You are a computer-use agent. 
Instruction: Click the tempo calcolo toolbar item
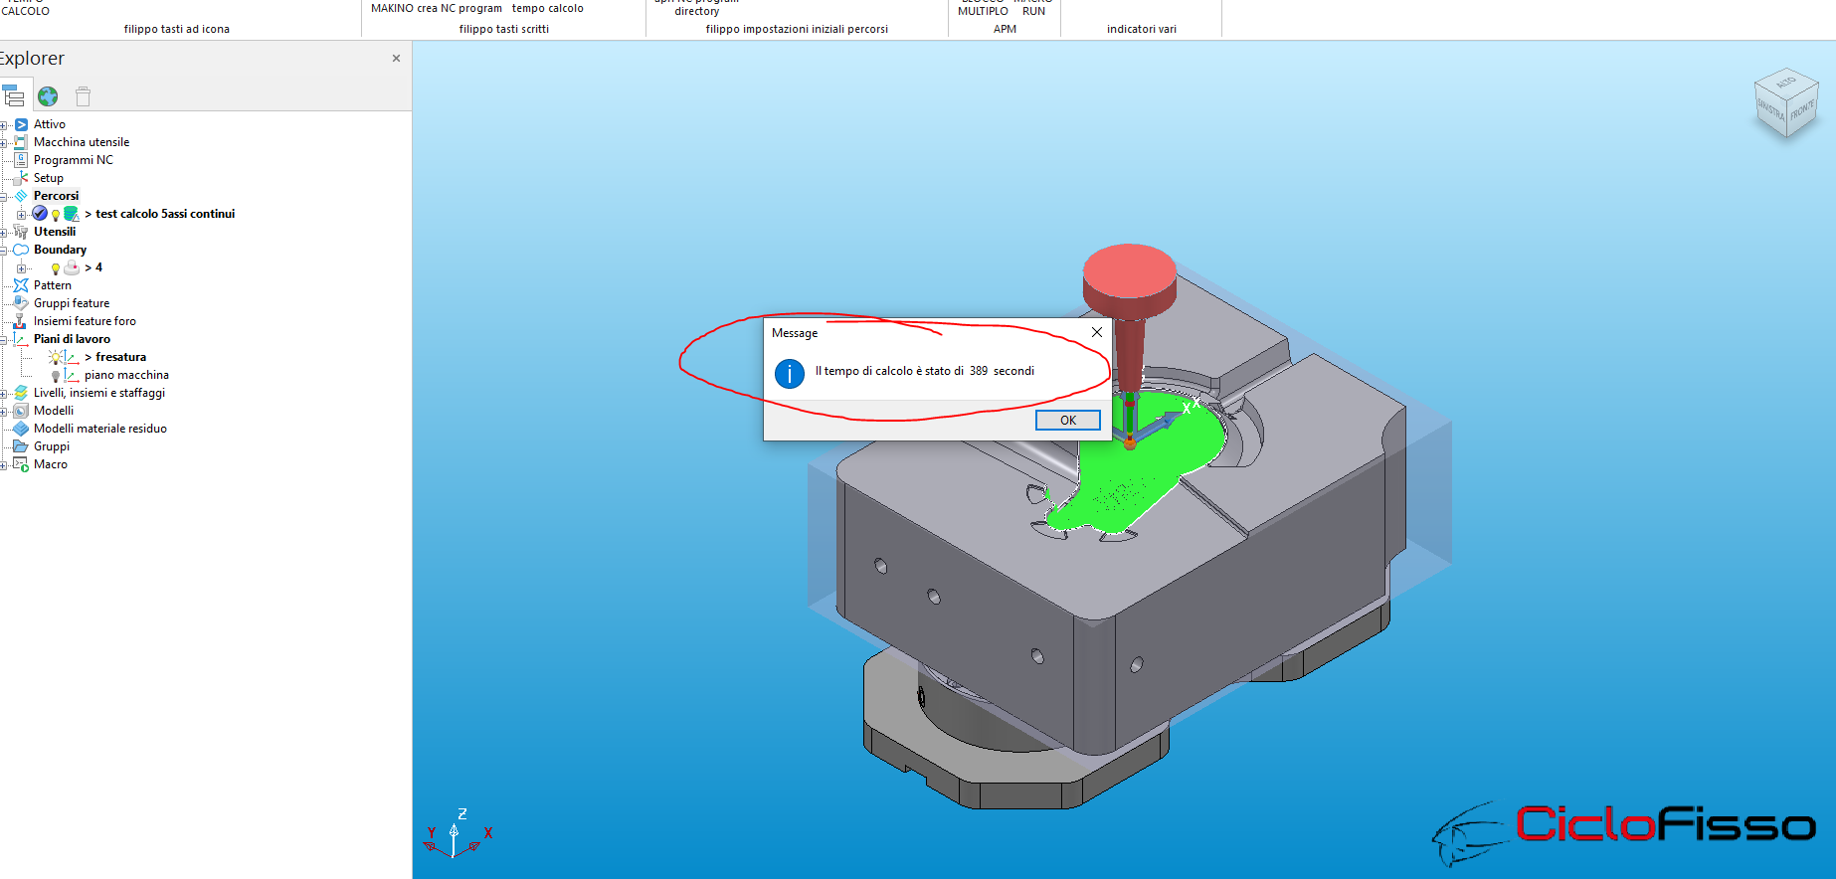pyautogui.click(x=548, y=8)
